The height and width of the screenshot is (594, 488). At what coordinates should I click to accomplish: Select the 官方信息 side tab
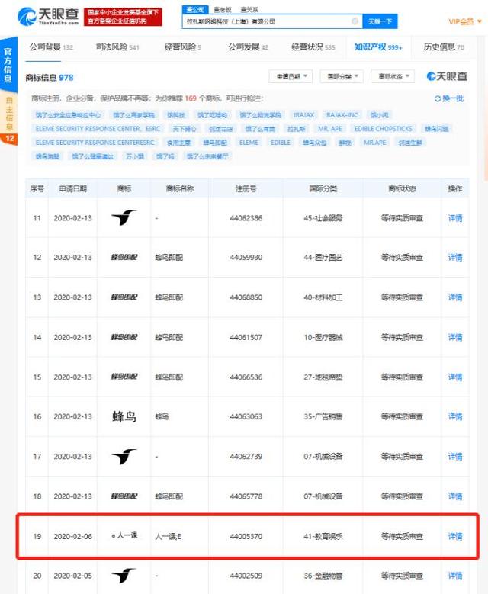(x=8, y=64)
